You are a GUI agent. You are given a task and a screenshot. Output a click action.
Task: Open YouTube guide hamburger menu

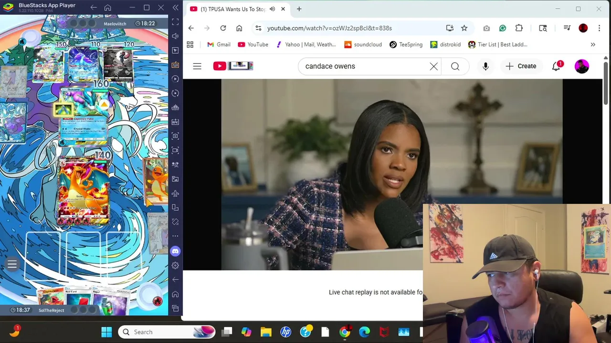tap(197, 66)
